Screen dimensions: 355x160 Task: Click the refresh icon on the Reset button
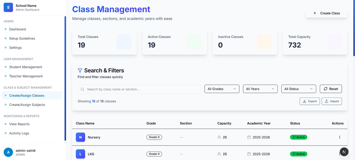coord(326,89)
